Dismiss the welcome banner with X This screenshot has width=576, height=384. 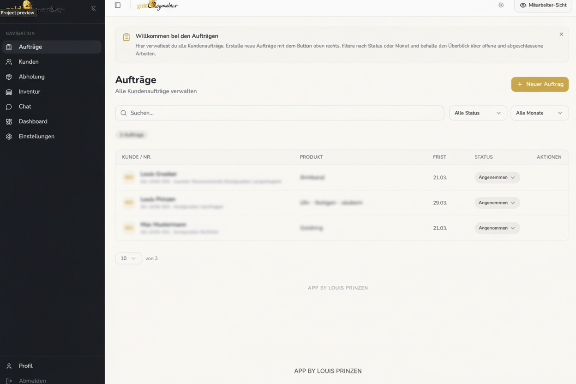(x=561, y=34)
